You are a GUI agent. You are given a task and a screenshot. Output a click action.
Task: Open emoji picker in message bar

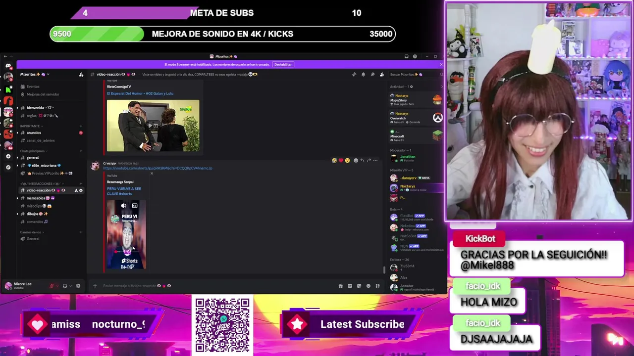tap(368, 286)
